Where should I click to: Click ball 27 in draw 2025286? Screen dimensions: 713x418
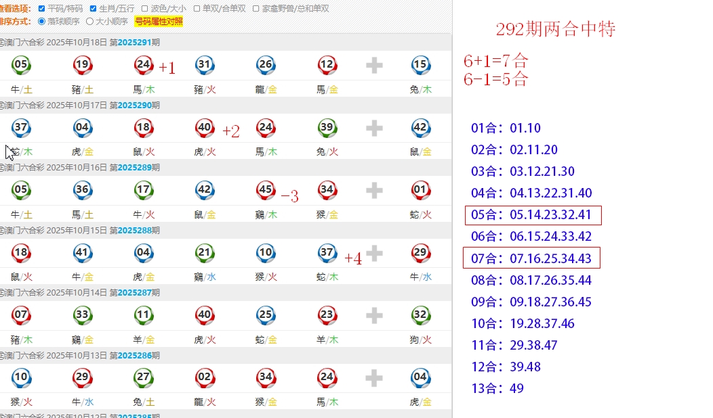(x=143, y=377)
